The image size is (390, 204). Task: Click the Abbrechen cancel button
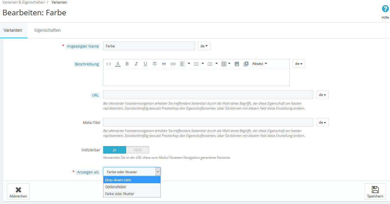point(18,192)
